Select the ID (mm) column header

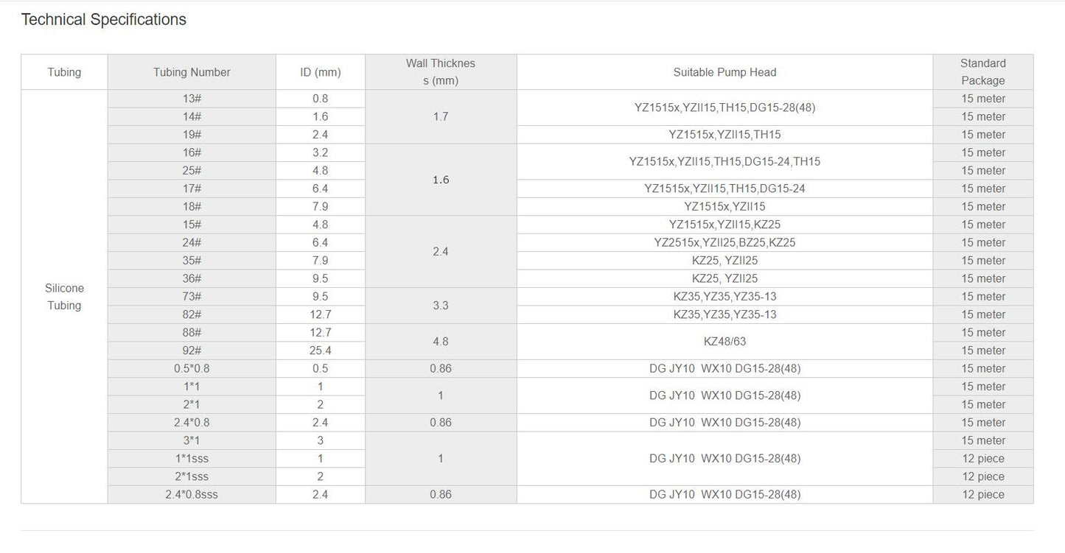320,72
